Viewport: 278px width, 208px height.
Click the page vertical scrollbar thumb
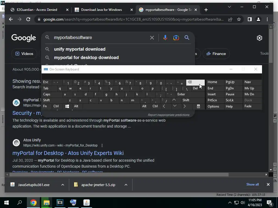coord(271,46)
